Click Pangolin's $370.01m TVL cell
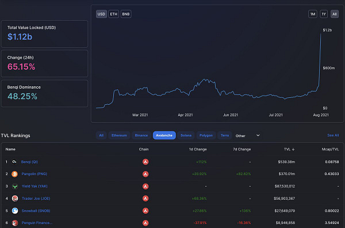This screenshot has height=228, width=345. 287,174
